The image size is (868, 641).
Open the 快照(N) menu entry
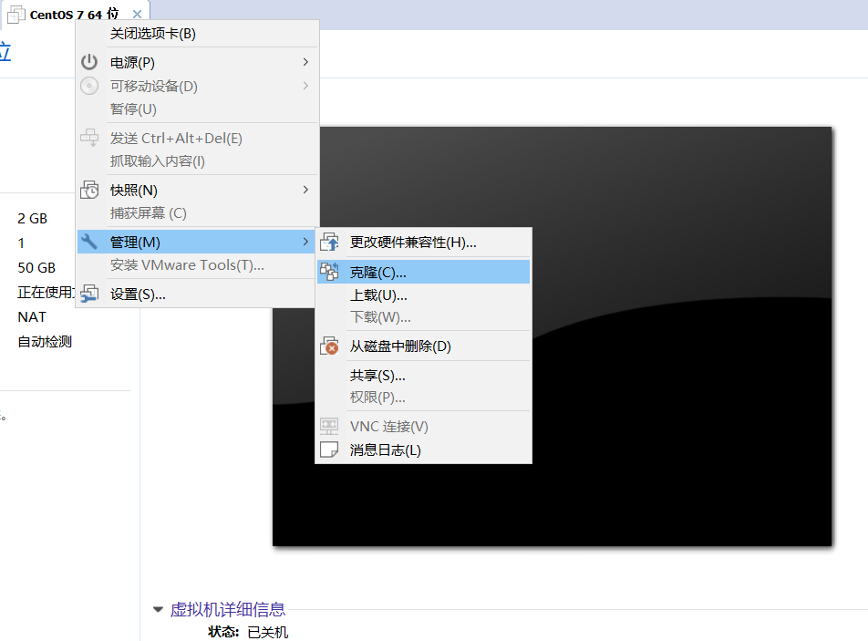[x=198, y=190]
